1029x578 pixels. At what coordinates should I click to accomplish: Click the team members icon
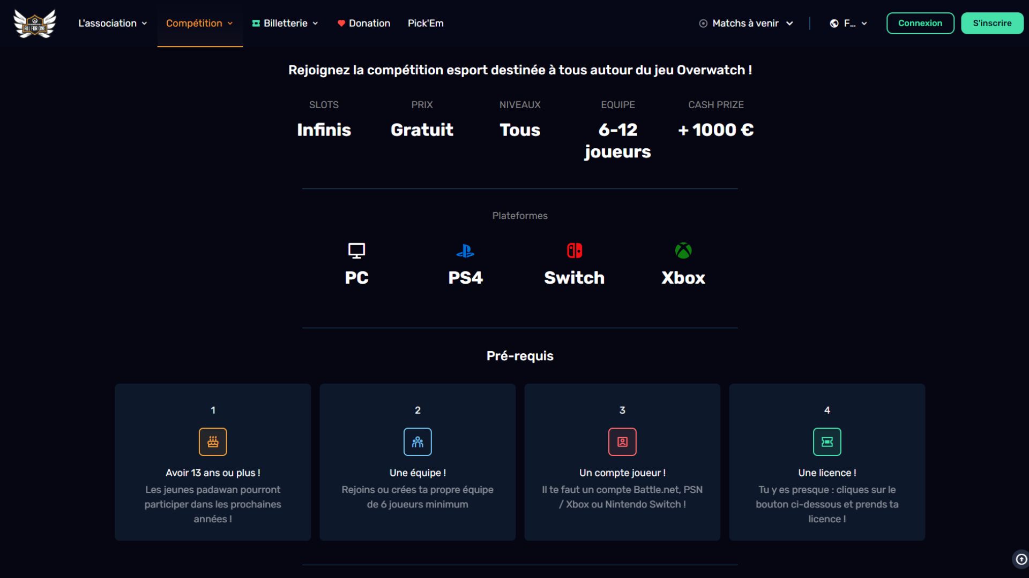click(x=417, y=442)
